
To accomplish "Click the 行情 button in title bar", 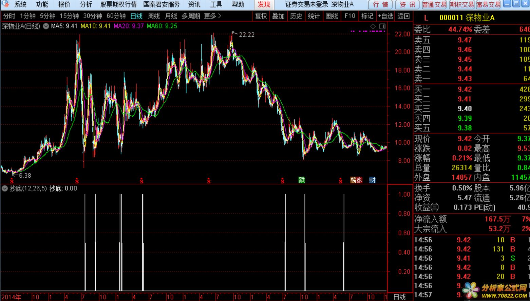I will point(380,4).
